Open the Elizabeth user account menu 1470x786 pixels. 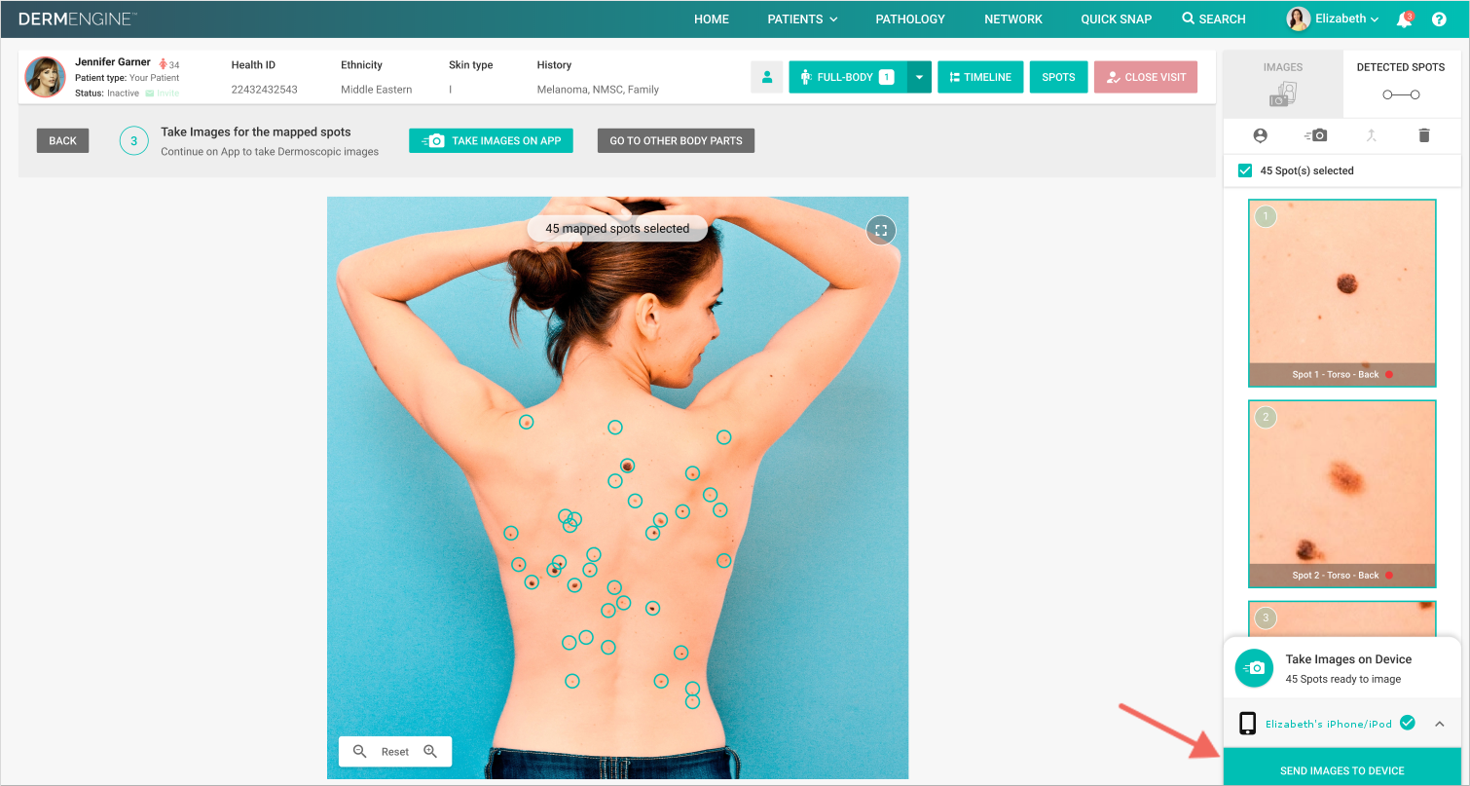pos(1333,19)
